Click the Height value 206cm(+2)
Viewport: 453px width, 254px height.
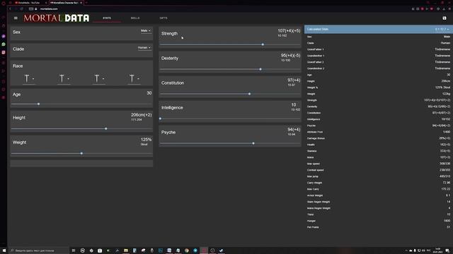point(141,115)
